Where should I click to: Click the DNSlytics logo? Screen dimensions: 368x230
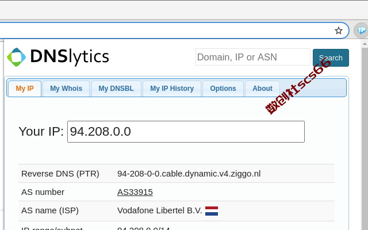(58, 57)
